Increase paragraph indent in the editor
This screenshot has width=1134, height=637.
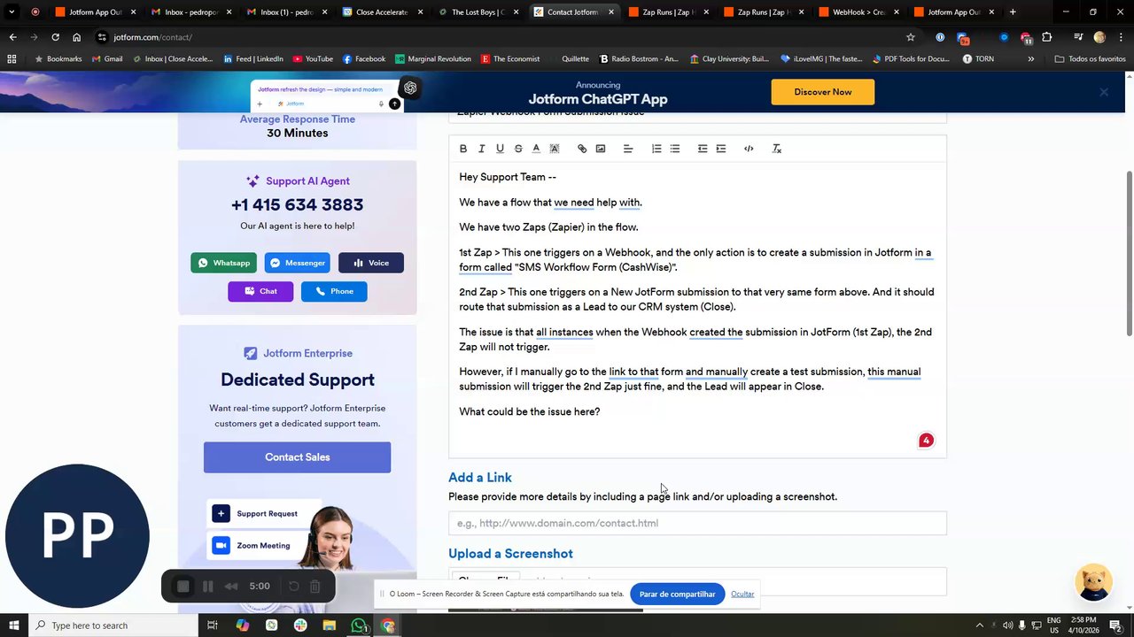(721, 149)
